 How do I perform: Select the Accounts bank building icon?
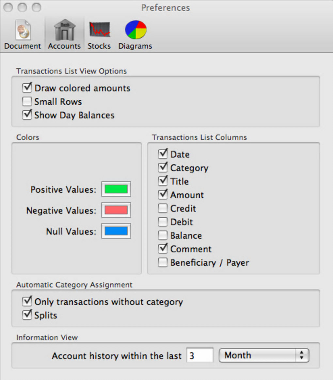point(64,30)
